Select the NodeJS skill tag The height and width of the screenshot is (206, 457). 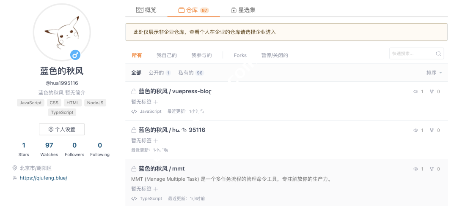[x=95, y=103]
